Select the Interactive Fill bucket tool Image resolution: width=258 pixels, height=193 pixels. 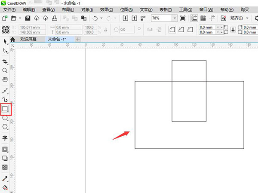pyautogui.click(x=5, y=187)
